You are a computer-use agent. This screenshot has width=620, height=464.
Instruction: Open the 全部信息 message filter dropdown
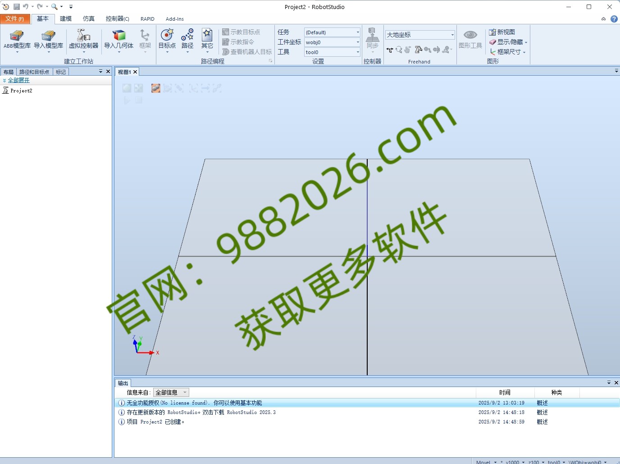tap(171, 392)
